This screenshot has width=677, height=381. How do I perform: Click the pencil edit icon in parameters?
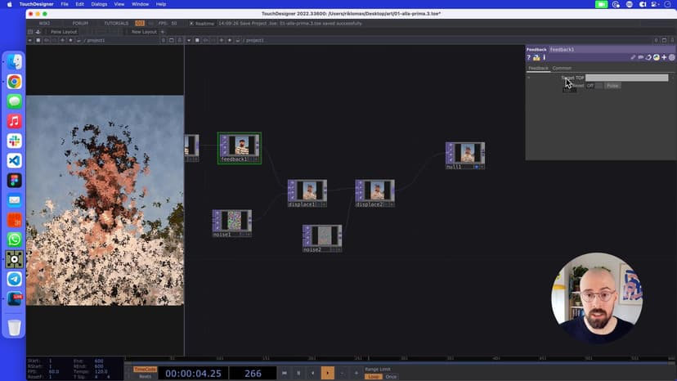633,57
